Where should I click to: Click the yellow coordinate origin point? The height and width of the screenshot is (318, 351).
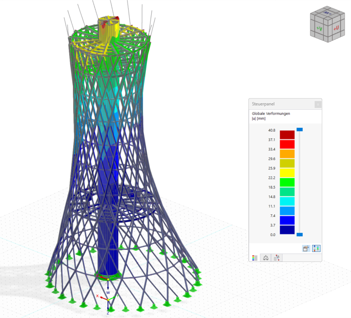(x=108, y=300)
